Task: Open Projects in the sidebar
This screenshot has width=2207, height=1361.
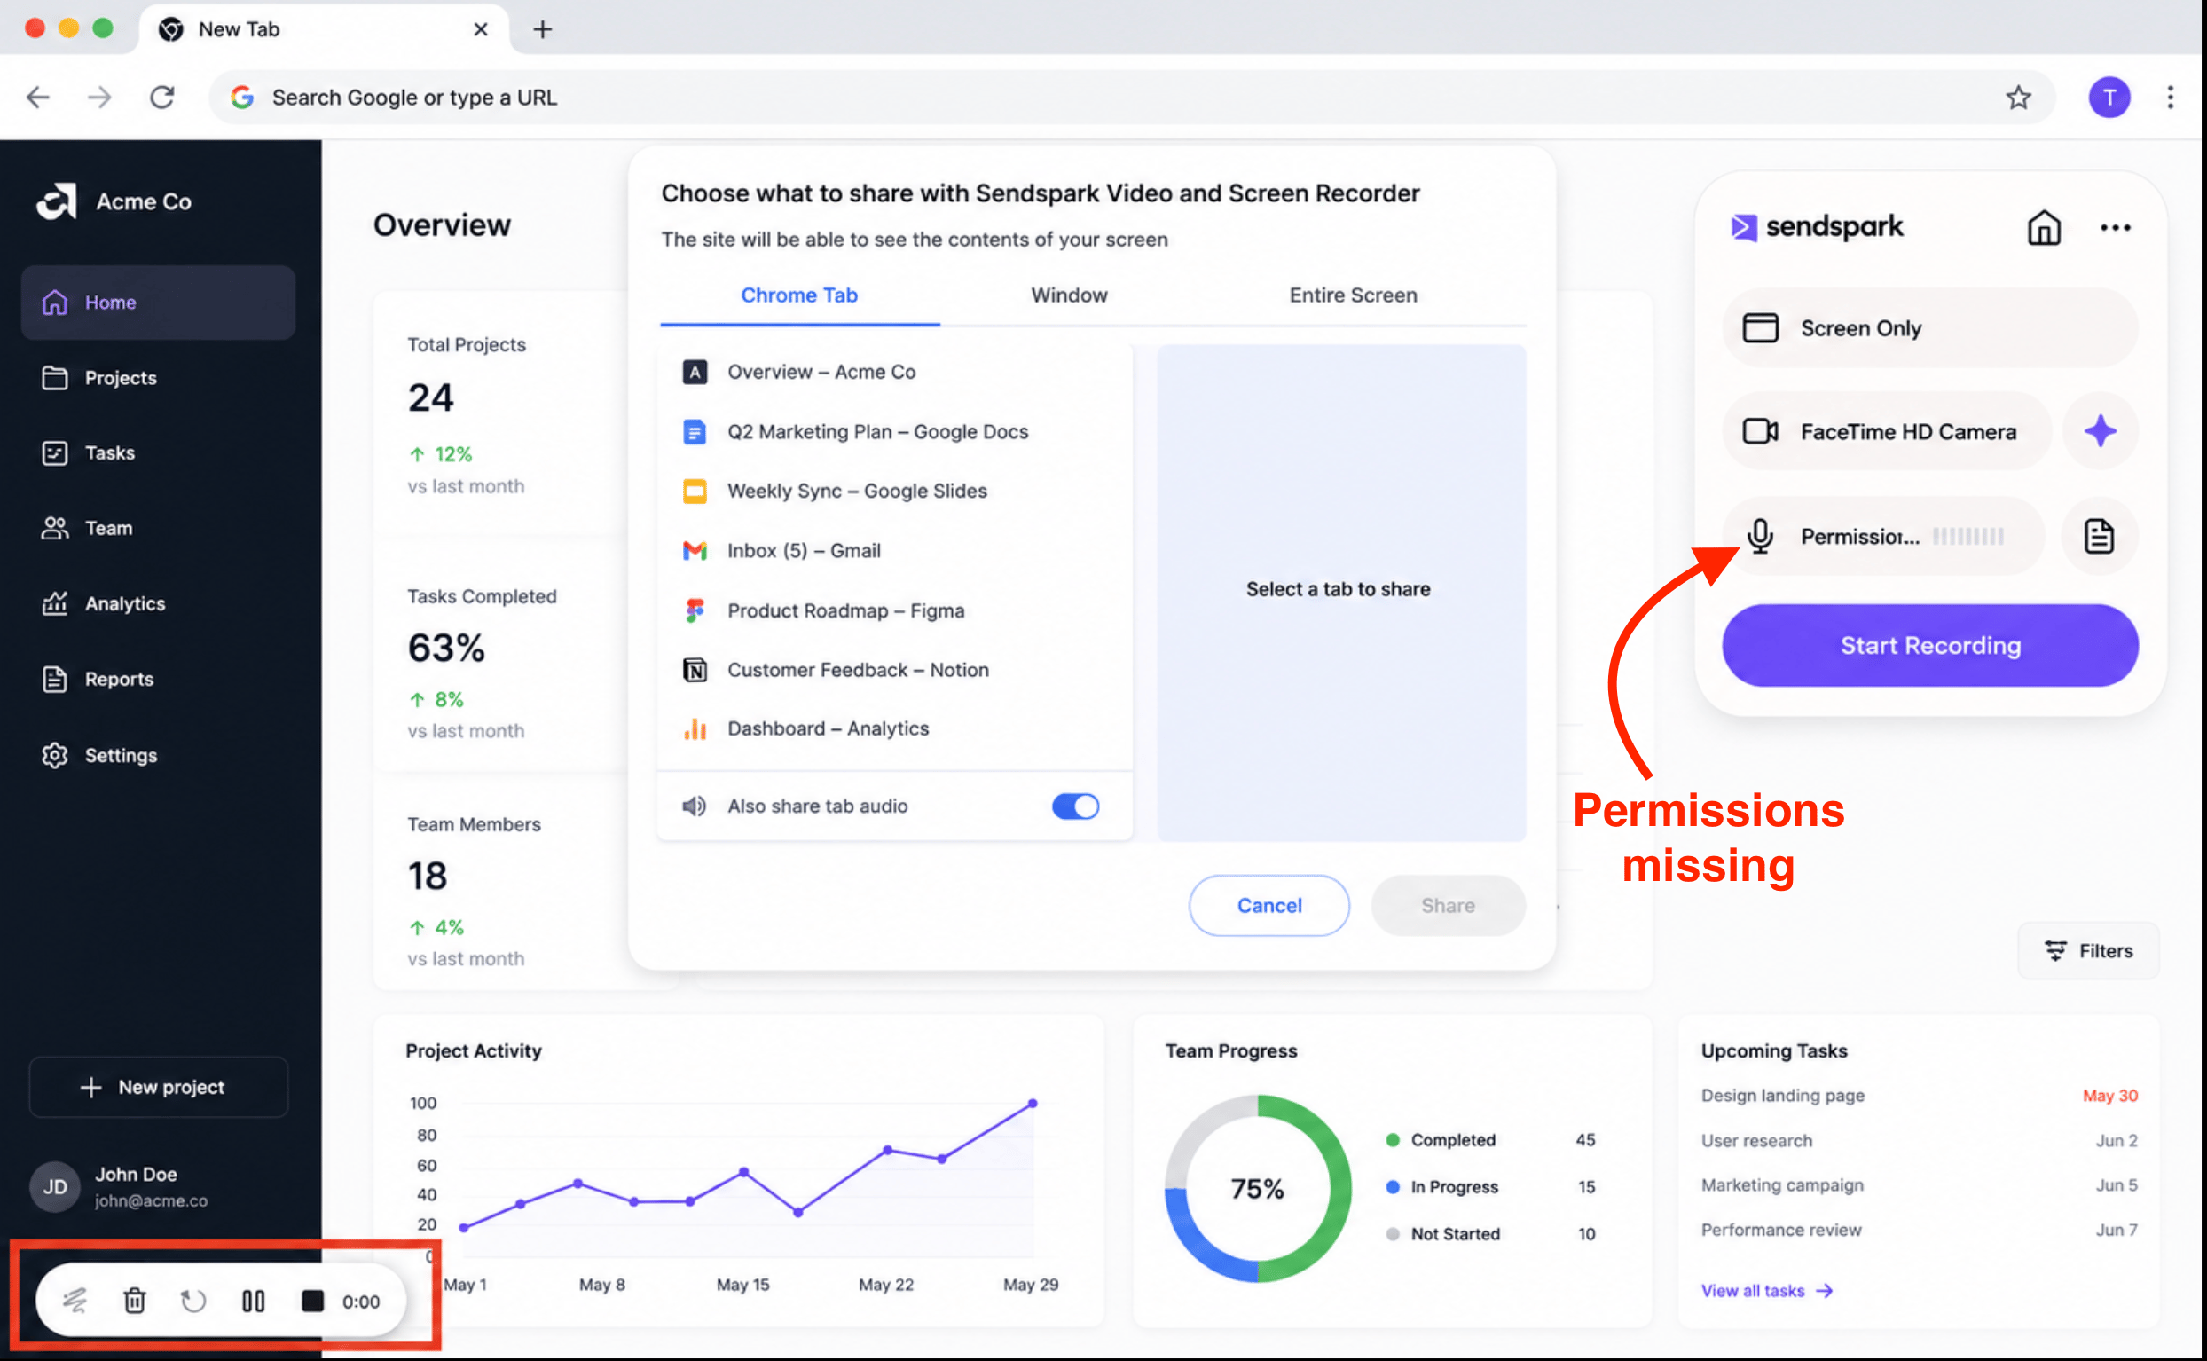Action: tap(157, 378)
